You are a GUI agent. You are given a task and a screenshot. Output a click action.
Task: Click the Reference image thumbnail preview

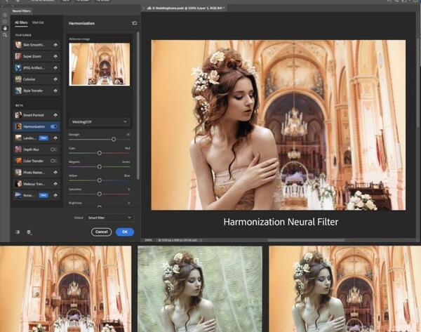click(100, 65)
